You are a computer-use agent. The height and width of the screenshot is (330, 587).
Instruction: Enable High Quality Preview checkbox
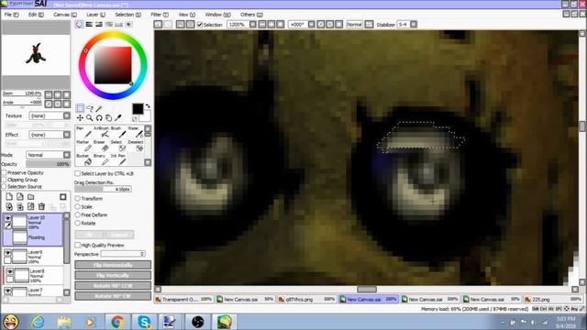point(77,245)
